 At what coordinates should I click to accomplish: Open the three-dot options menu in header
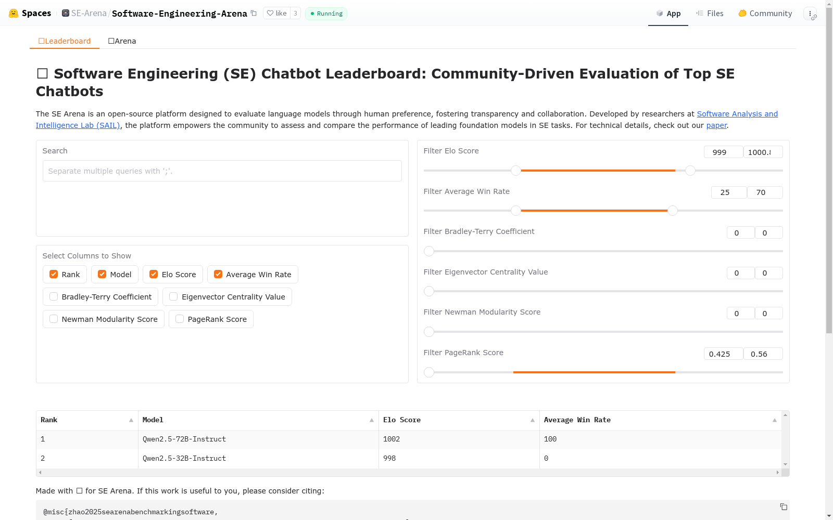[x=810, y=14]
